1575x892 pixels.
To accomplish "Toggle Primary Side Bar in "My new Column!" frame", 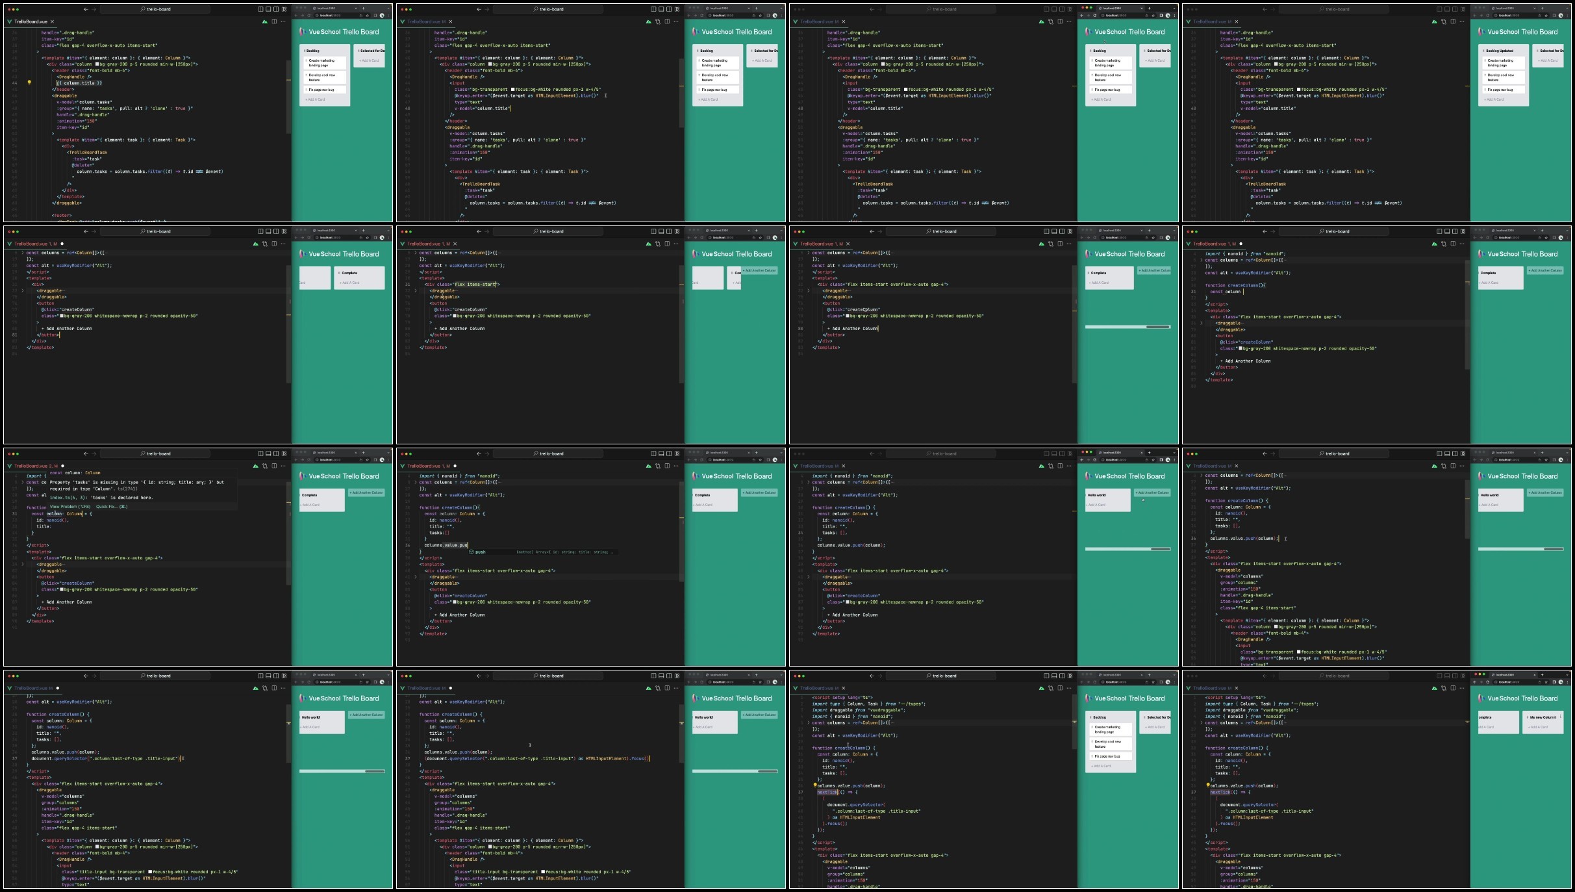I will click(1439, 676).
